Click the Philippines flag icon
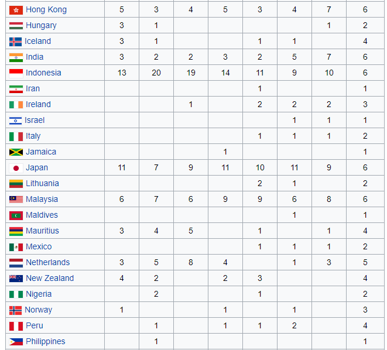This screenshot has height=350, width=387. point(16,342)
